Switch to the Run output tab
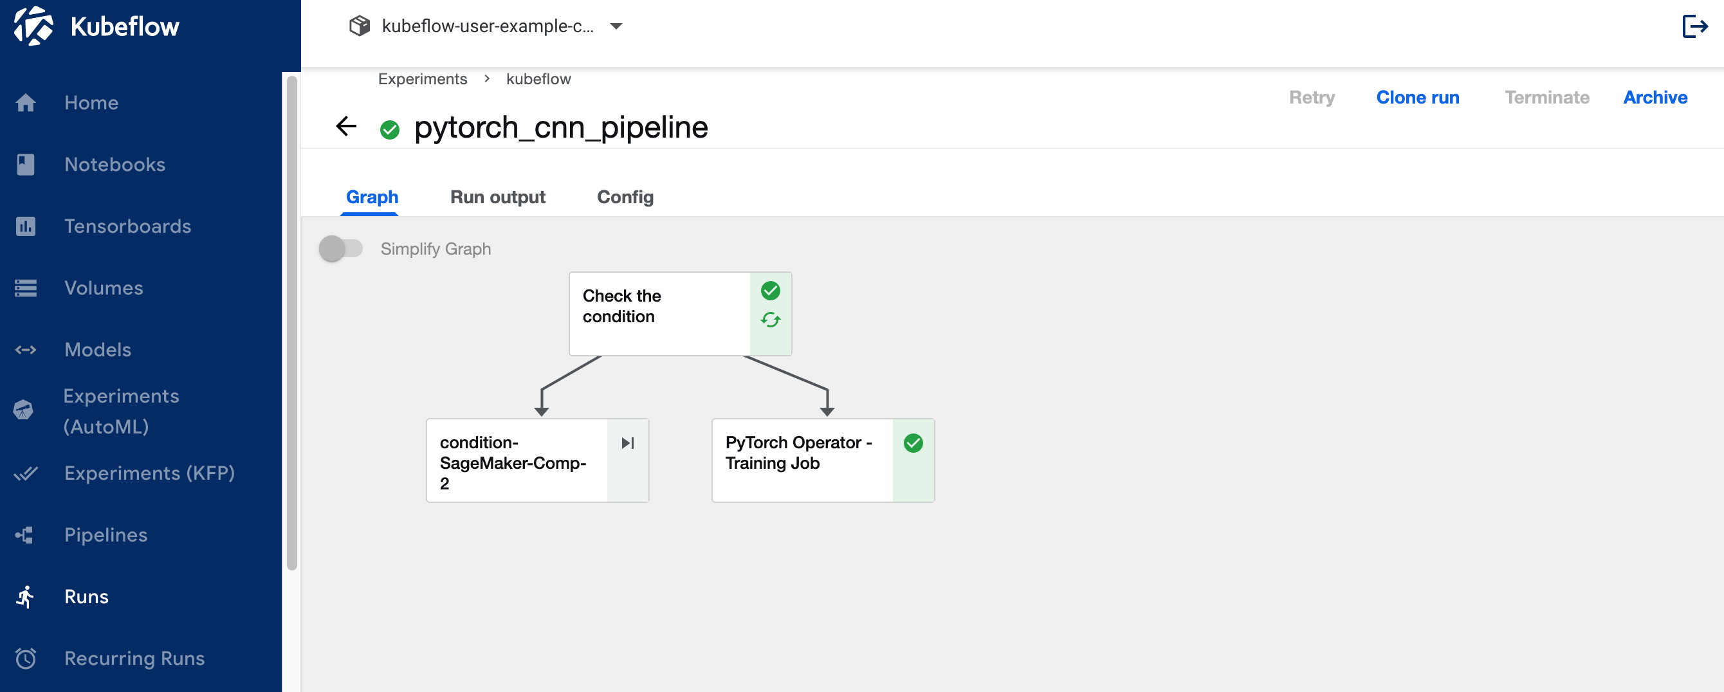This screenshot has width=1724, height=692. [x=497, y=197]
